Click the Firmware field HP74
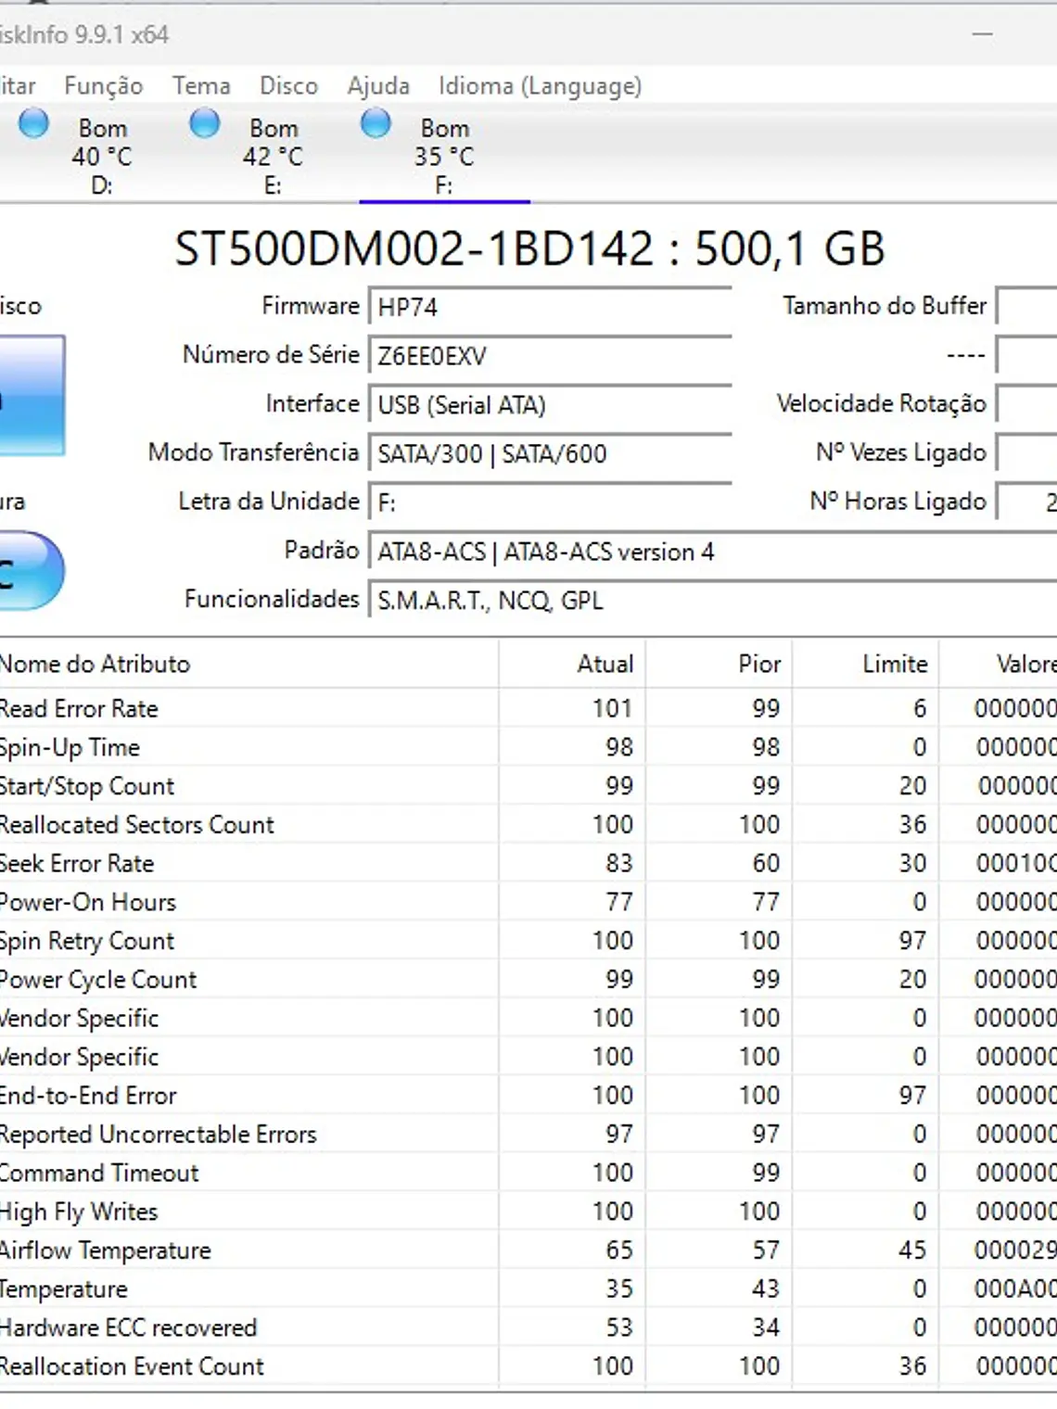 coord(550,307)
